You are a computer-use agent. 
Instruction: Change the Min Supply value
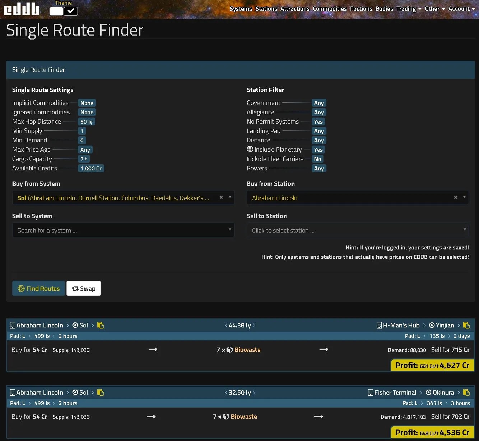[82, 131]
